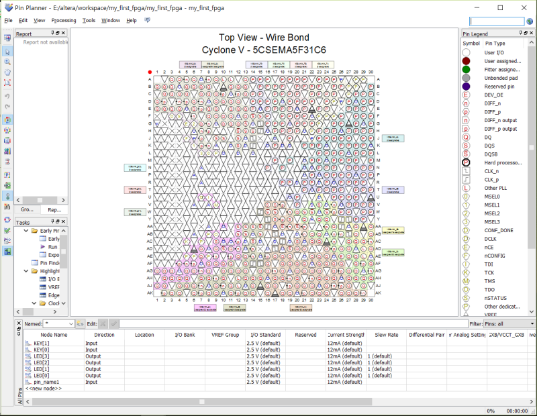Toggle auto-hide pin on the Tasks panel
The width and height of the screenshot is (537, 416).
tap(52, 221)
